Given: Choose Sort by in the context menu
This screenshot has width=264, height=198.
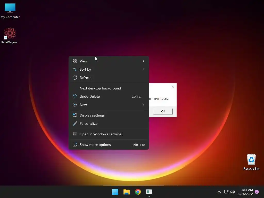Looking at the screenshot, I should tap(109, 69).
